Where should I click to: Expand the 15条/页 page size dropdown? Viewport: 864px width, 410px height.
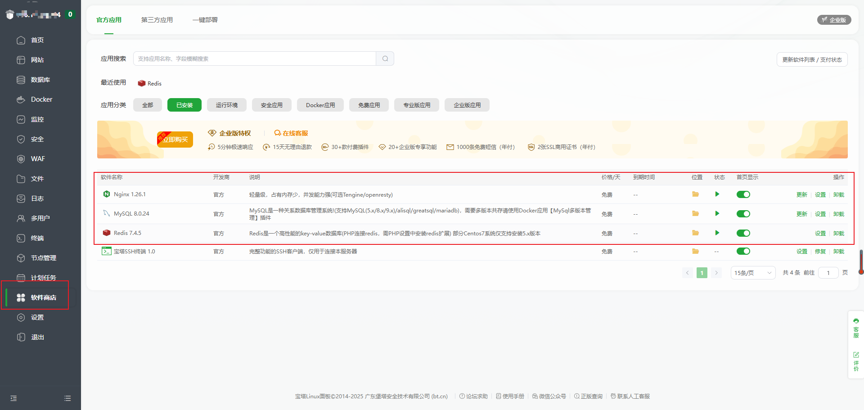tap(752, 273)
